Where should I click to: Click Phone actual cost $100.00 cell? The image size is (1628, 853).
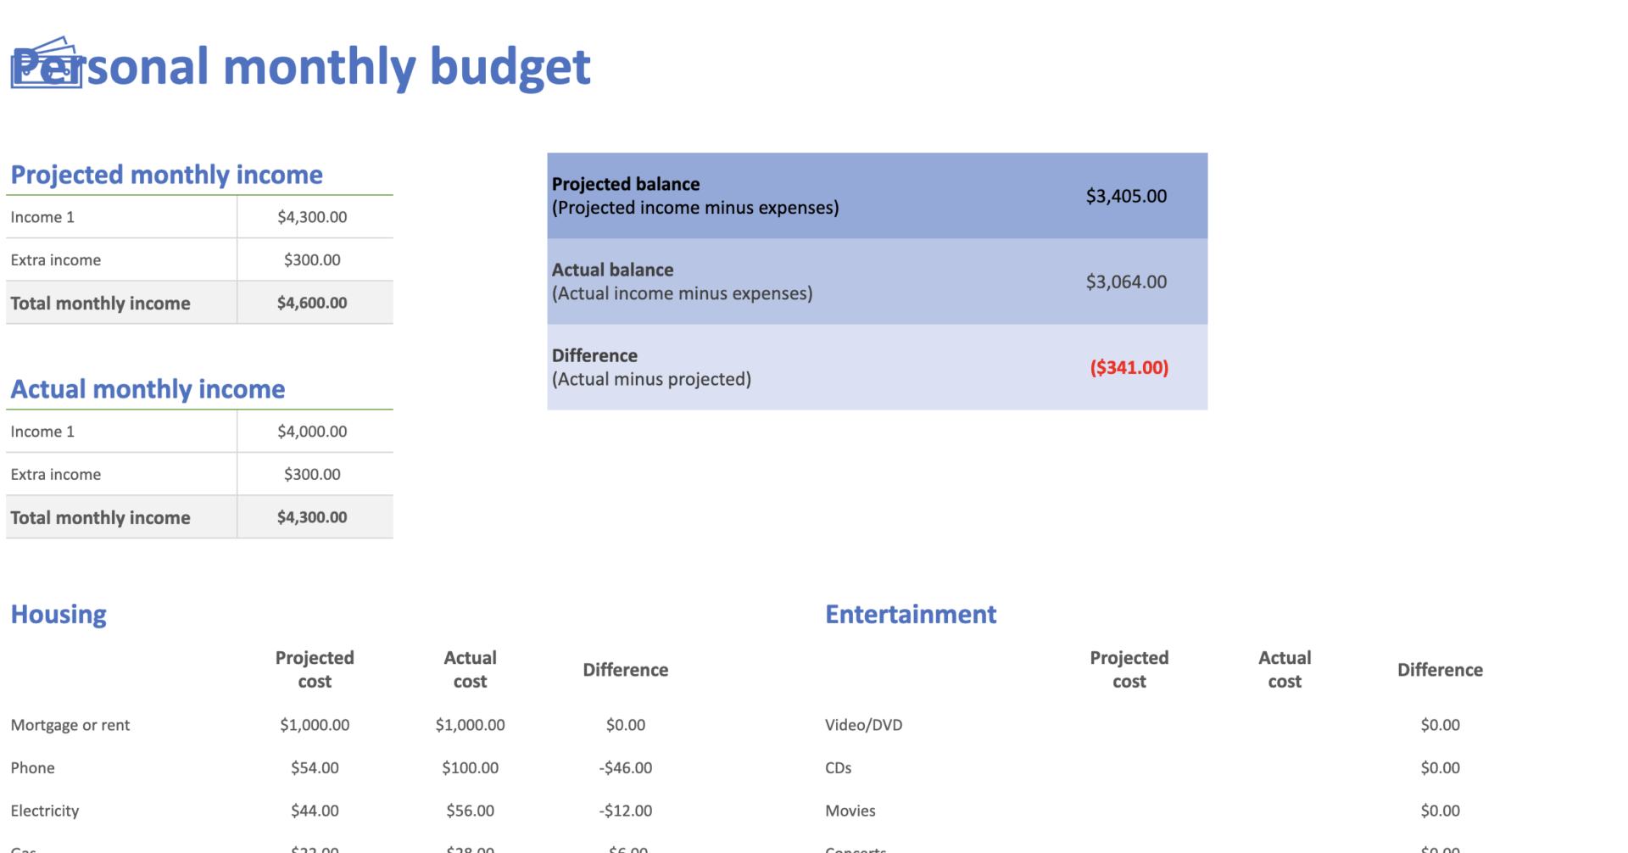(x=470, y=768)
